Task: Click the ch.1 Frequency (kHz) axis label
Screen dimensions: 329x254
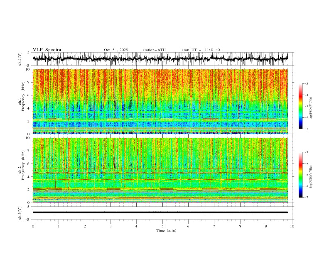Action: click(22, 96)
